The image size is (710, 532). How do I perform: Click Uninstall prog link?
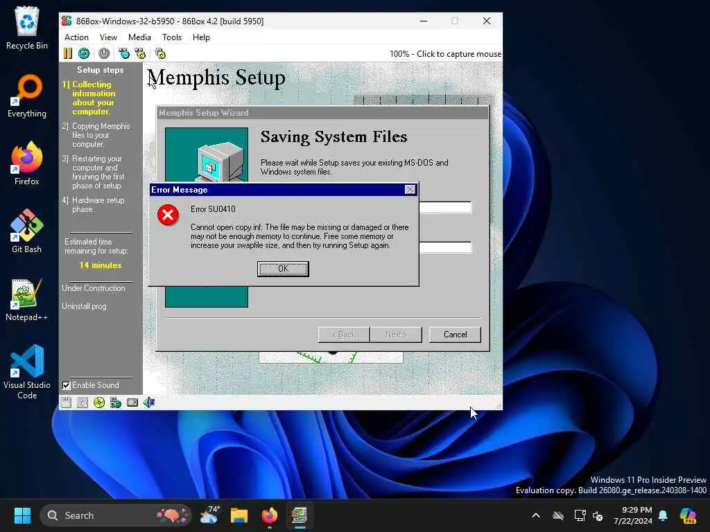[84, 306]
